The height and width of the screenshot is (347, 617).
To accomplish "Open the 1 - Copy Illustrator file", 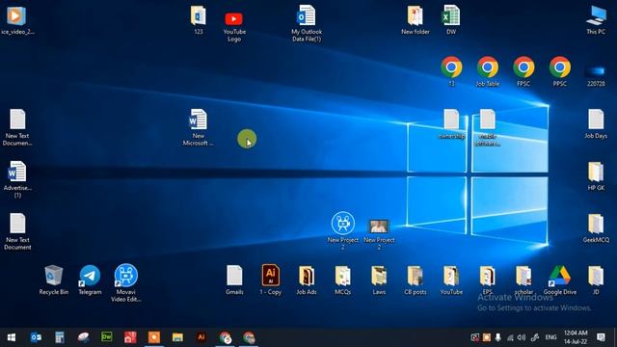I will pos(270,275).
